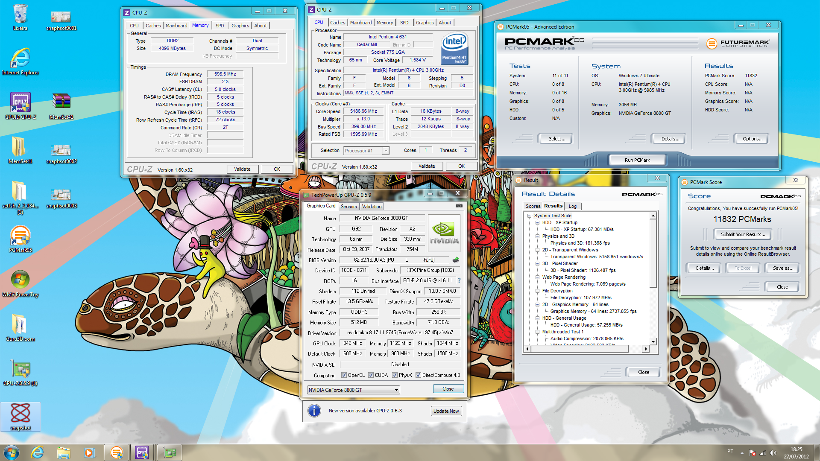Collapse the Physics and 3D node
The width and height of the screenshot is (820, 461).
coord(538,236)
